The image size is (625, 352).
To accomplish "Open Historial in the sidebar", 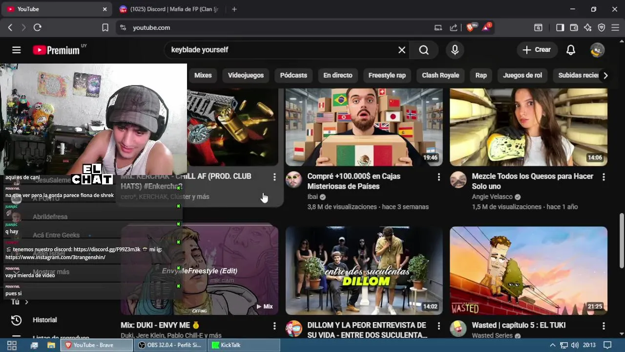I will pos(45,320).
